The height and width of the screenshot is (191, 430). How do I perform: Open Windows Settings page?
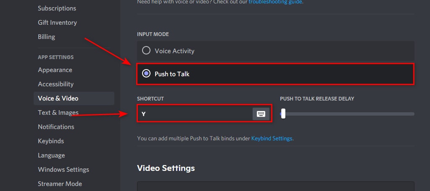pos(63,170)
